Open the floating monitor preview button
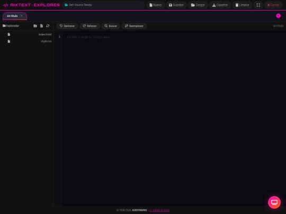 pos(274,202)
